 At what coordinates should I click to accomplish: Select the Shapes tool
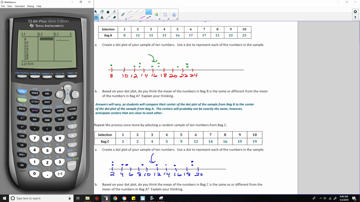coord(102,12)
